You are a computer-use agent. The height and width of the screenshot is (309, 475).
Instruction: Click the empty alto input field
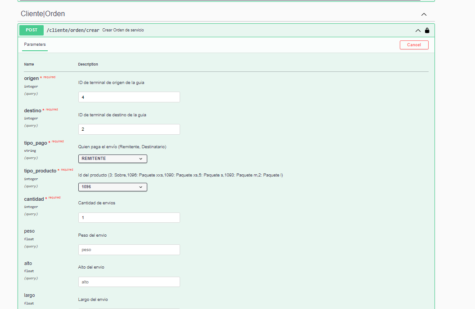129,282
